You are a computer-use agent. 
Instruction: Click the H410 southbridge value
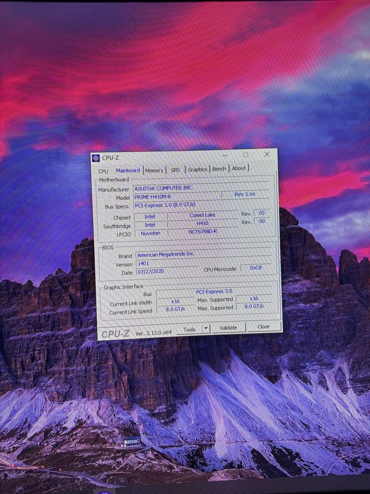tap(202, 223)
